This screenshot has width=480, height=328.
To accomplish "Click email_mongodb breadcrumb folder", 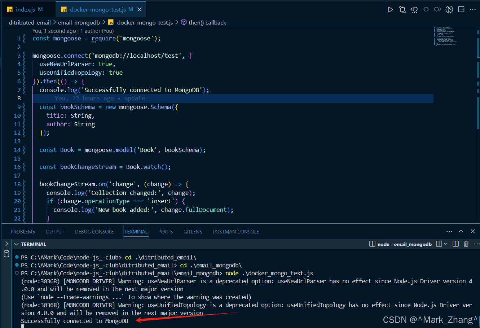I will coord(79,22).
